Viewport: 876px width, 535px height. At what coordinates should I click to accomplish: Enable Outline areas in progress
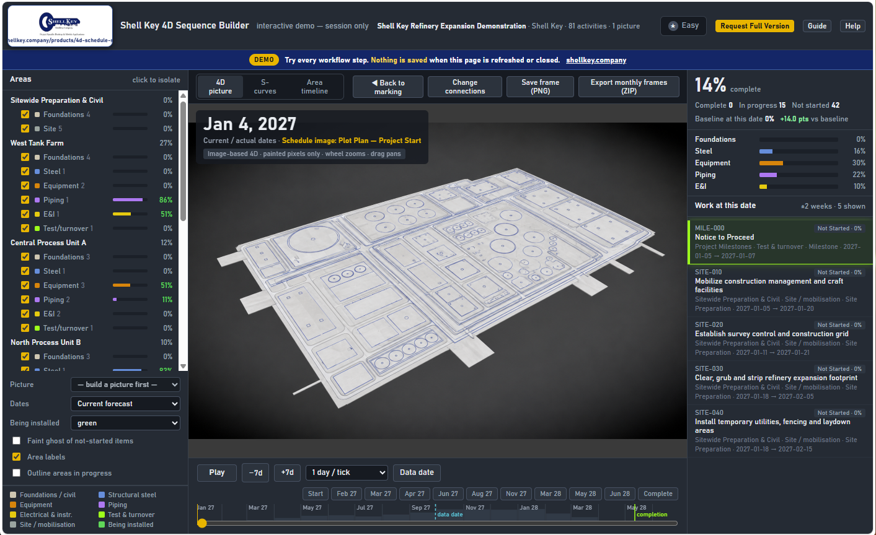[x=17, y=473]
